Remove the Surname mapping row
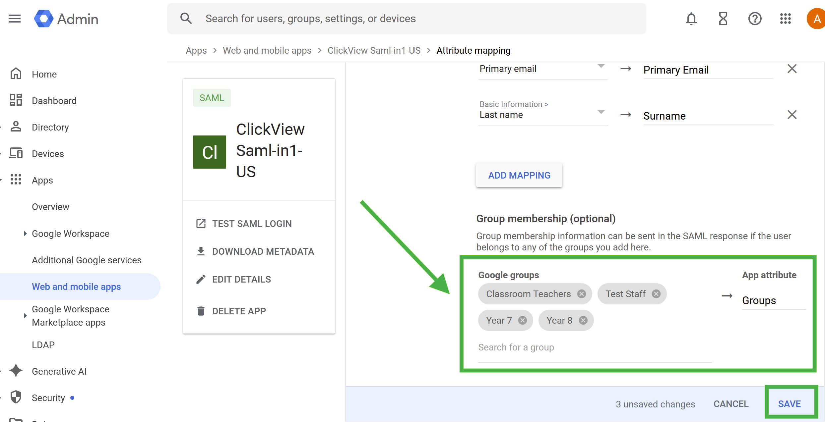Image resolution: width=825 pixels, height=422 pixels. point(792,115)
